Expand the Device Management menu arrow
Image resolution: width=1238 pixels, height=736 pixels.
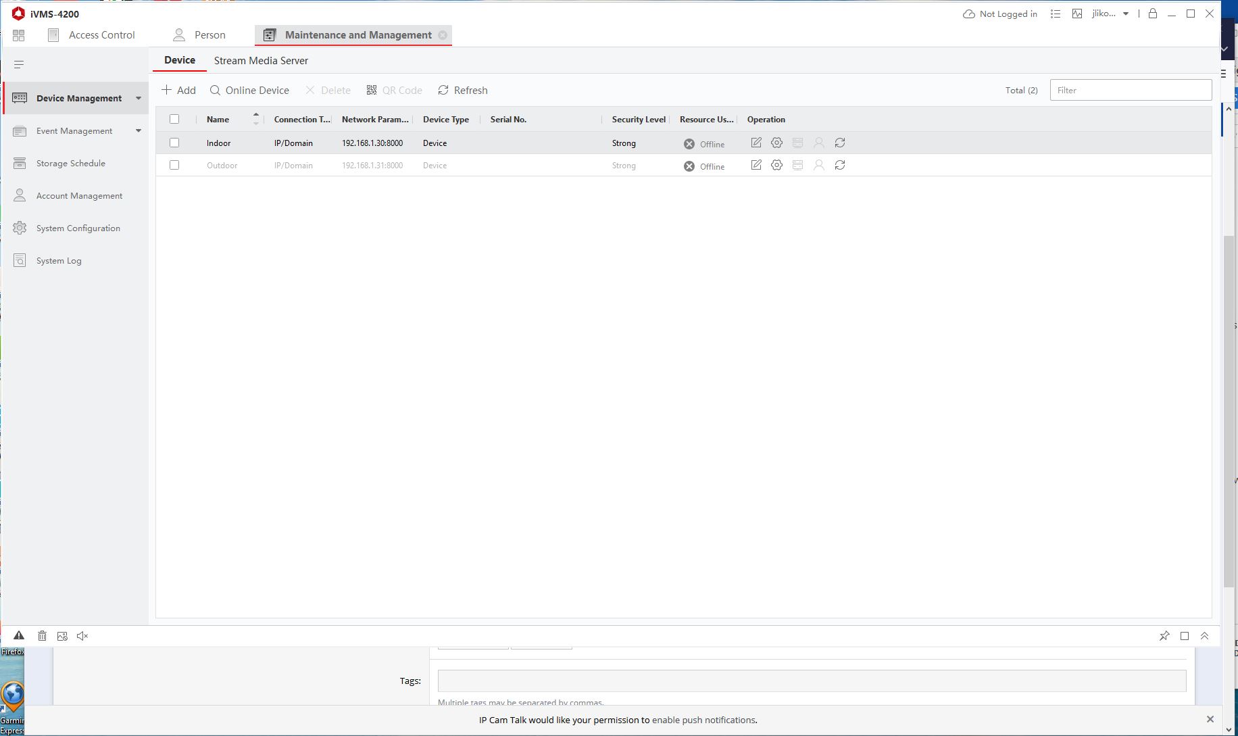coord(139,99)
